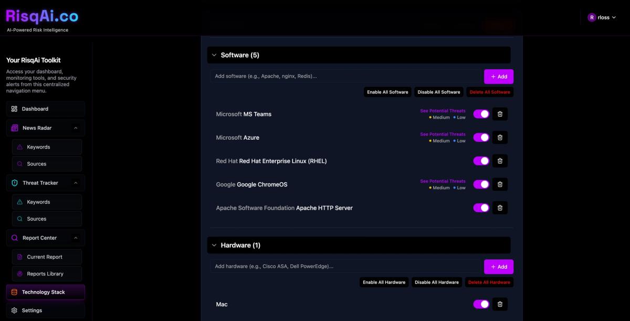Image resolution: width=630 pixels, height=321 pixels.
Task: Click Disable All Software
Action: click(x=439, y=92)
